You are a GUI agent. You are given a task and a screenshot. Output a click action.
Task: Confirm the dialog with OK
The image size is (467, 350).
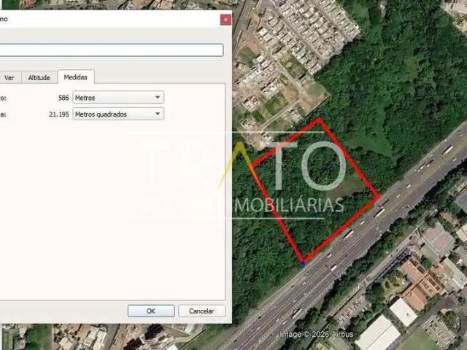151,311
